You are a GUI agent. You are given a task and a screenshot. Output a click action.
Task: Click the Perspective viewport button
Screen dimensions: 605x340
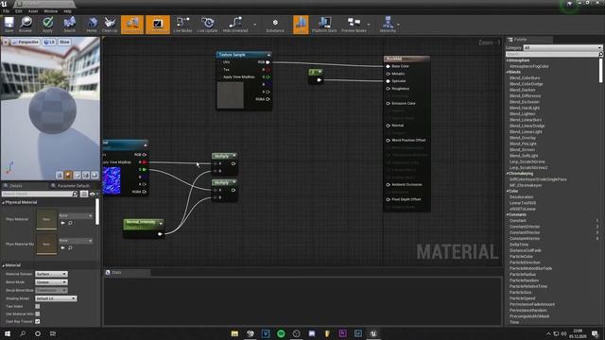pos(26,42)
